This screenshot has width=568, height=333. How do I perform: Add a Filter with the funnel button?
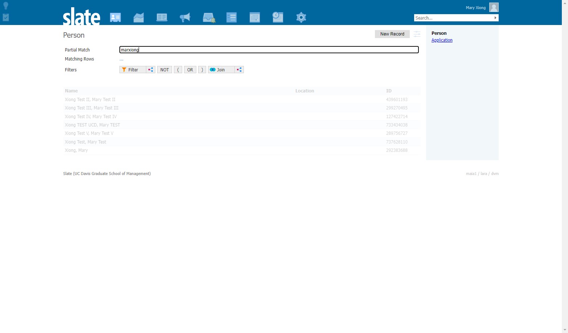point(133,70)
